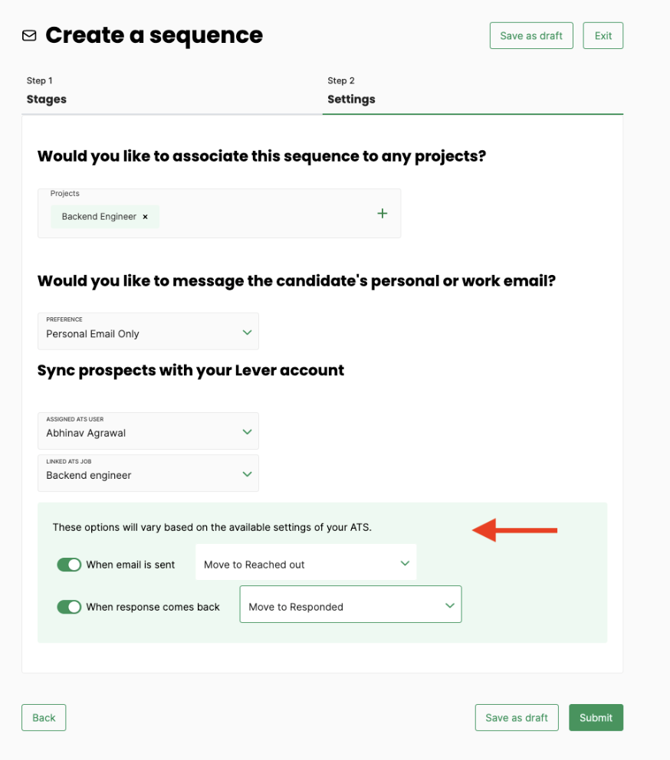Open the Backend engineer linked job dropdown
The width and height of the screenshot is (670, 760).
click(148, 473)
